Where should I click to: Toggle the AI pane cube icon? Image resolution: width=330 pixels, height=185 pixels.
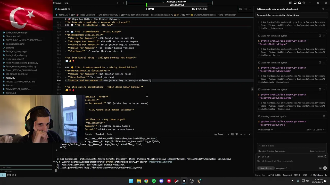coord(299,3)
